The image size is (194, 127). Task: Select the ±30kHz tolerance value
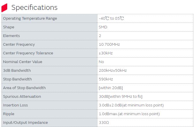106,53
